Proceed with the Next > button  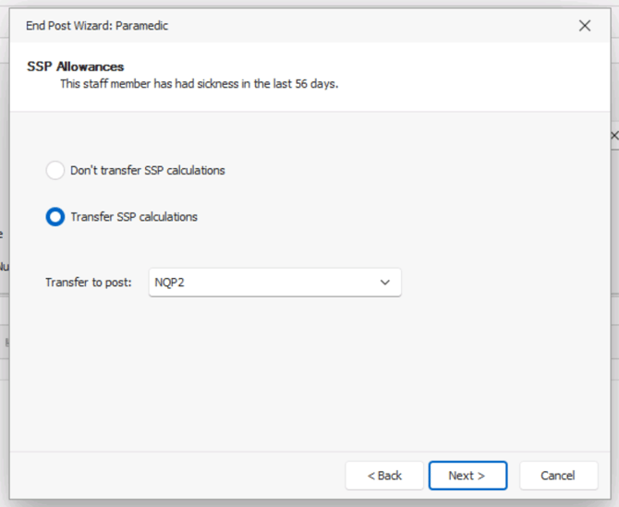(x=467, y=476)
